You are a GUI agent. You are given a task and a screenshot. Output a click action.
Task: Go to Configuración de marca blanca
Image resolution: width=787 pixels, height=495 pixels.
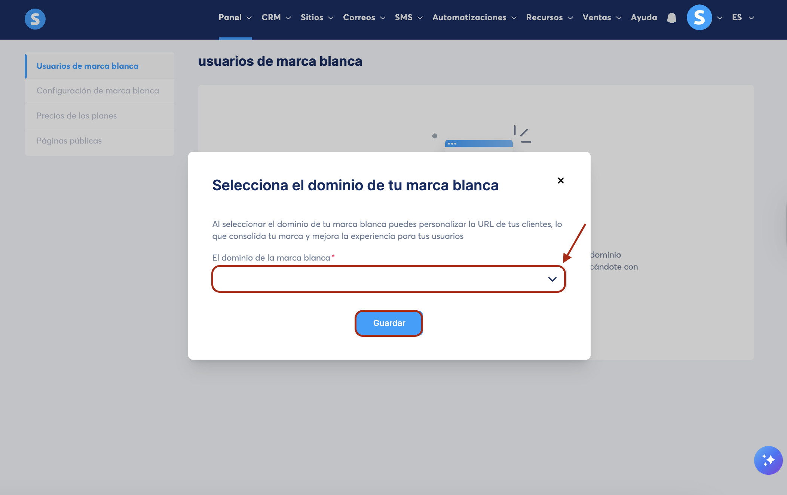[x=98, y=91]
